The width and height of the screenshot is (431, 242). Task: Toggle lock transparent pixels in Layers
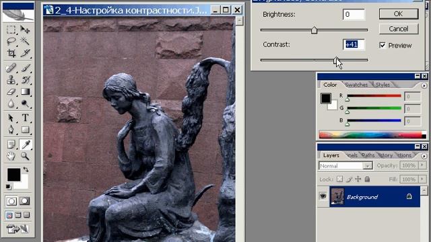pos(339,179)
